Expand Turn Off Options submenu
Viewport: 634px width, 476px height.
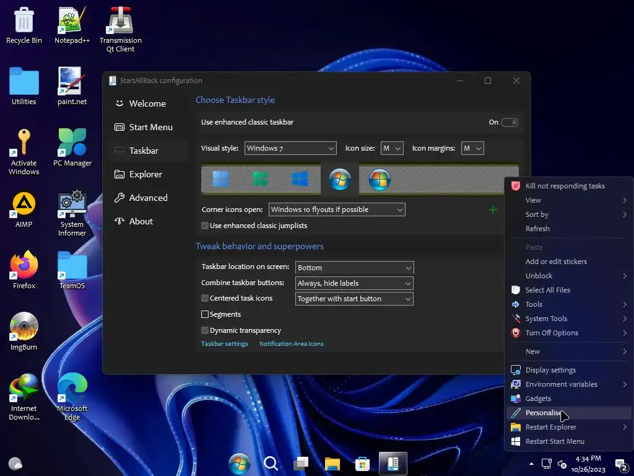(x=569, y=333)
